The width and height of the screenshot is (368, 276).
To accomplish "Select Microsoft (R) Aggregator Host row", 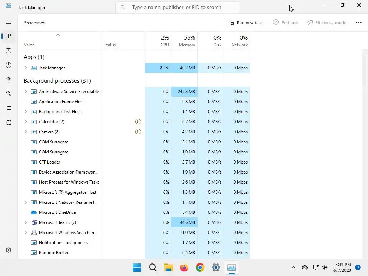I will tap(134, 193).
